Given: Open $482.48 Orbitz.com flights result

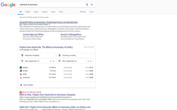Looking at the screenshot, I should [x=55, y=107].
